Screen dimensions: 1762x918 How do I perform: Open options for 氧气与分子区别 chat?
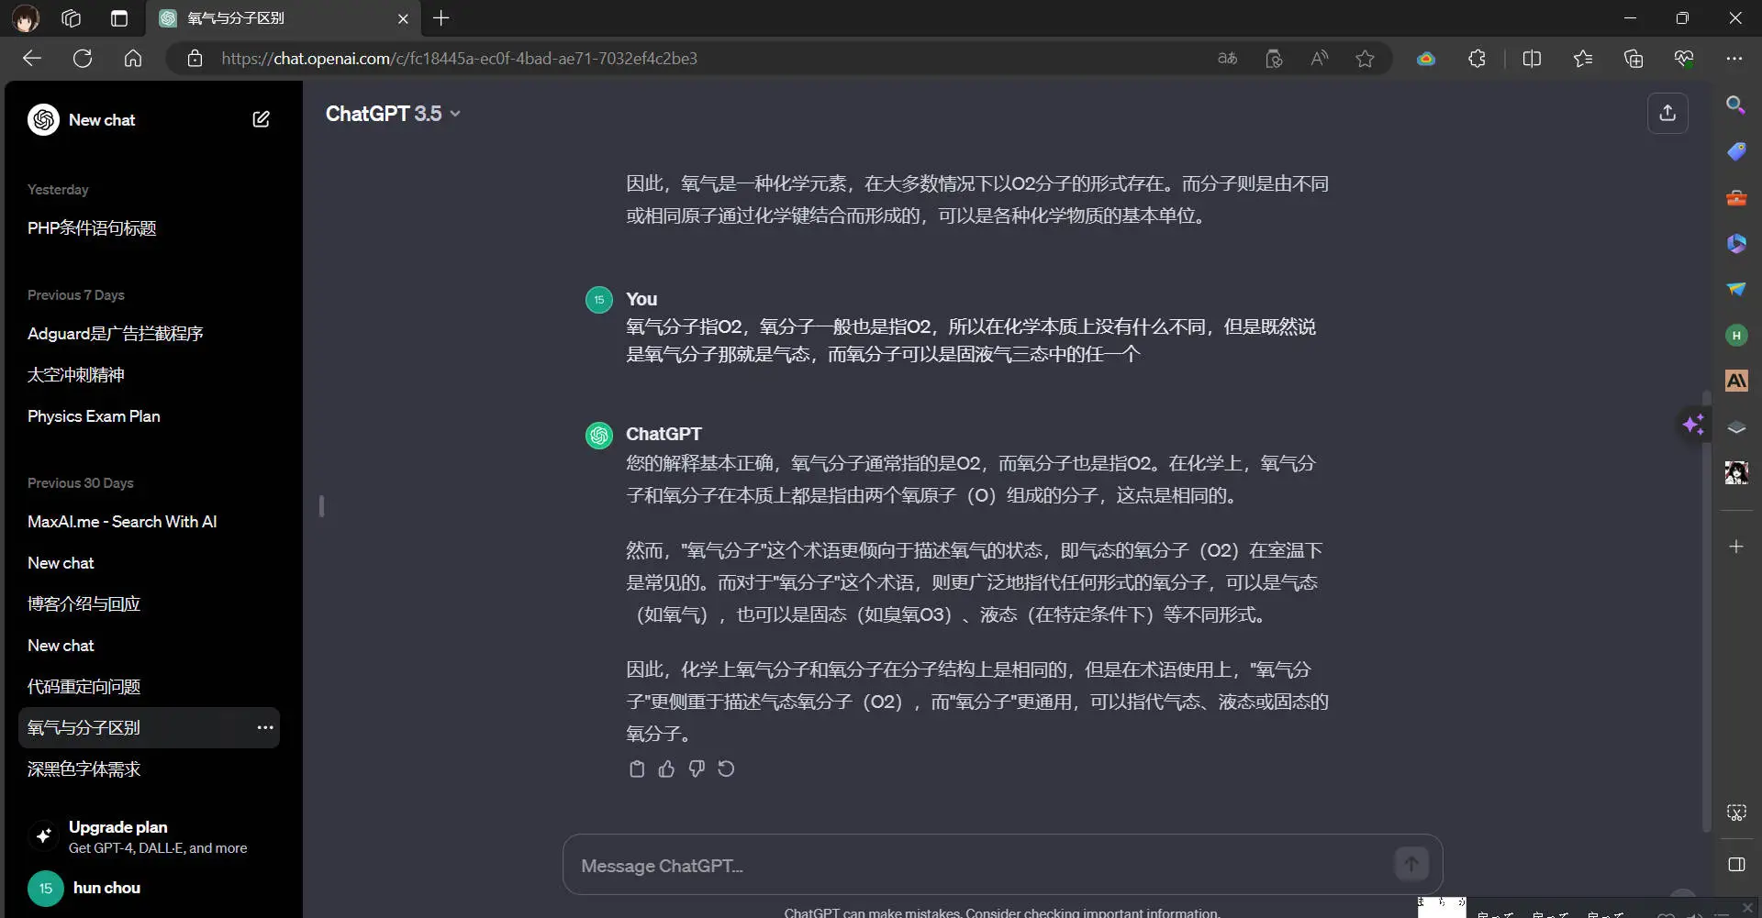265,727
